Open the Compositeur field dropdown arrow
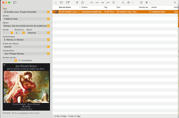The width and height of the screenshot is (179, 118). click(x=49, y=54)
